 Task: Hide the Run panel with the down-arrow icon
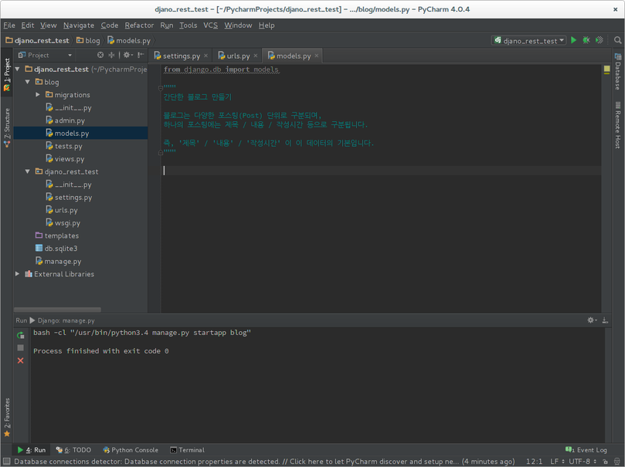point(605,320)
